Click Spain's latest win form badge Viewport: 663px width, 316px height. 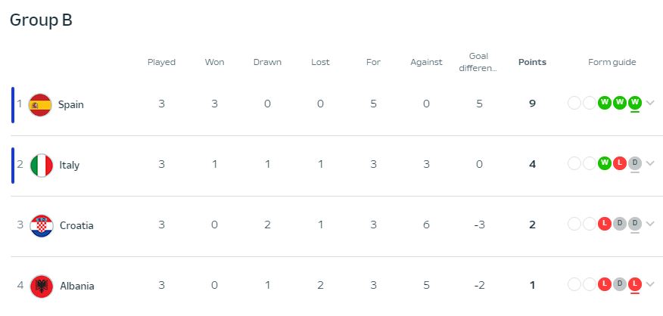click(635, 103)
